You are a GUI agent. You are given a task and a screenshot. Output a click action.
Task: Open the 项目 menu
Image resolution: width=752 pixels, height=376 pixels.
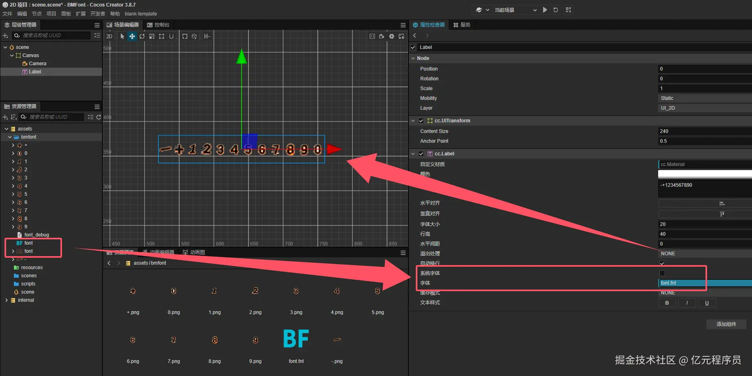pyautogui.click(x=51, y=14)
